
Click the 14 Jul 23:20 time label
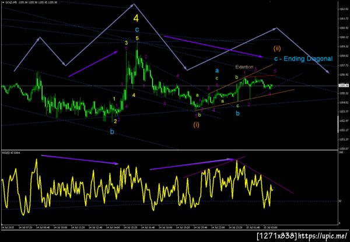[x=235, y=227]
